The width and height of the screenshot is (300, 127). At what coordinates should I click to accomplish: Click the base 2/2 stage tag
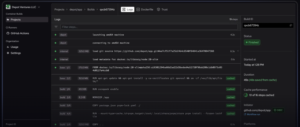point(65,78)
